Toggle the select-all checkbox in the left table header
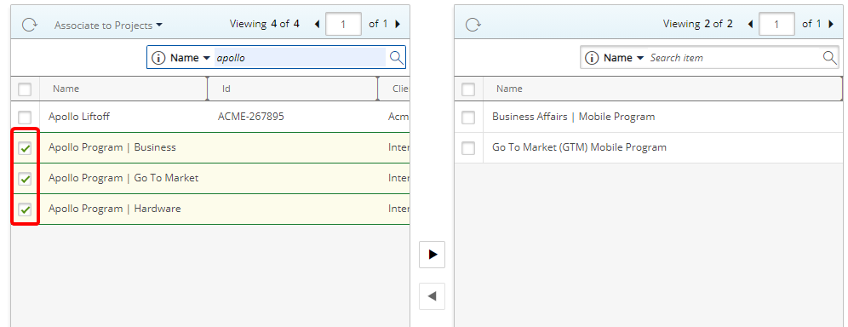The width and height of the screenshot is (848, 327). pos(25,89)
